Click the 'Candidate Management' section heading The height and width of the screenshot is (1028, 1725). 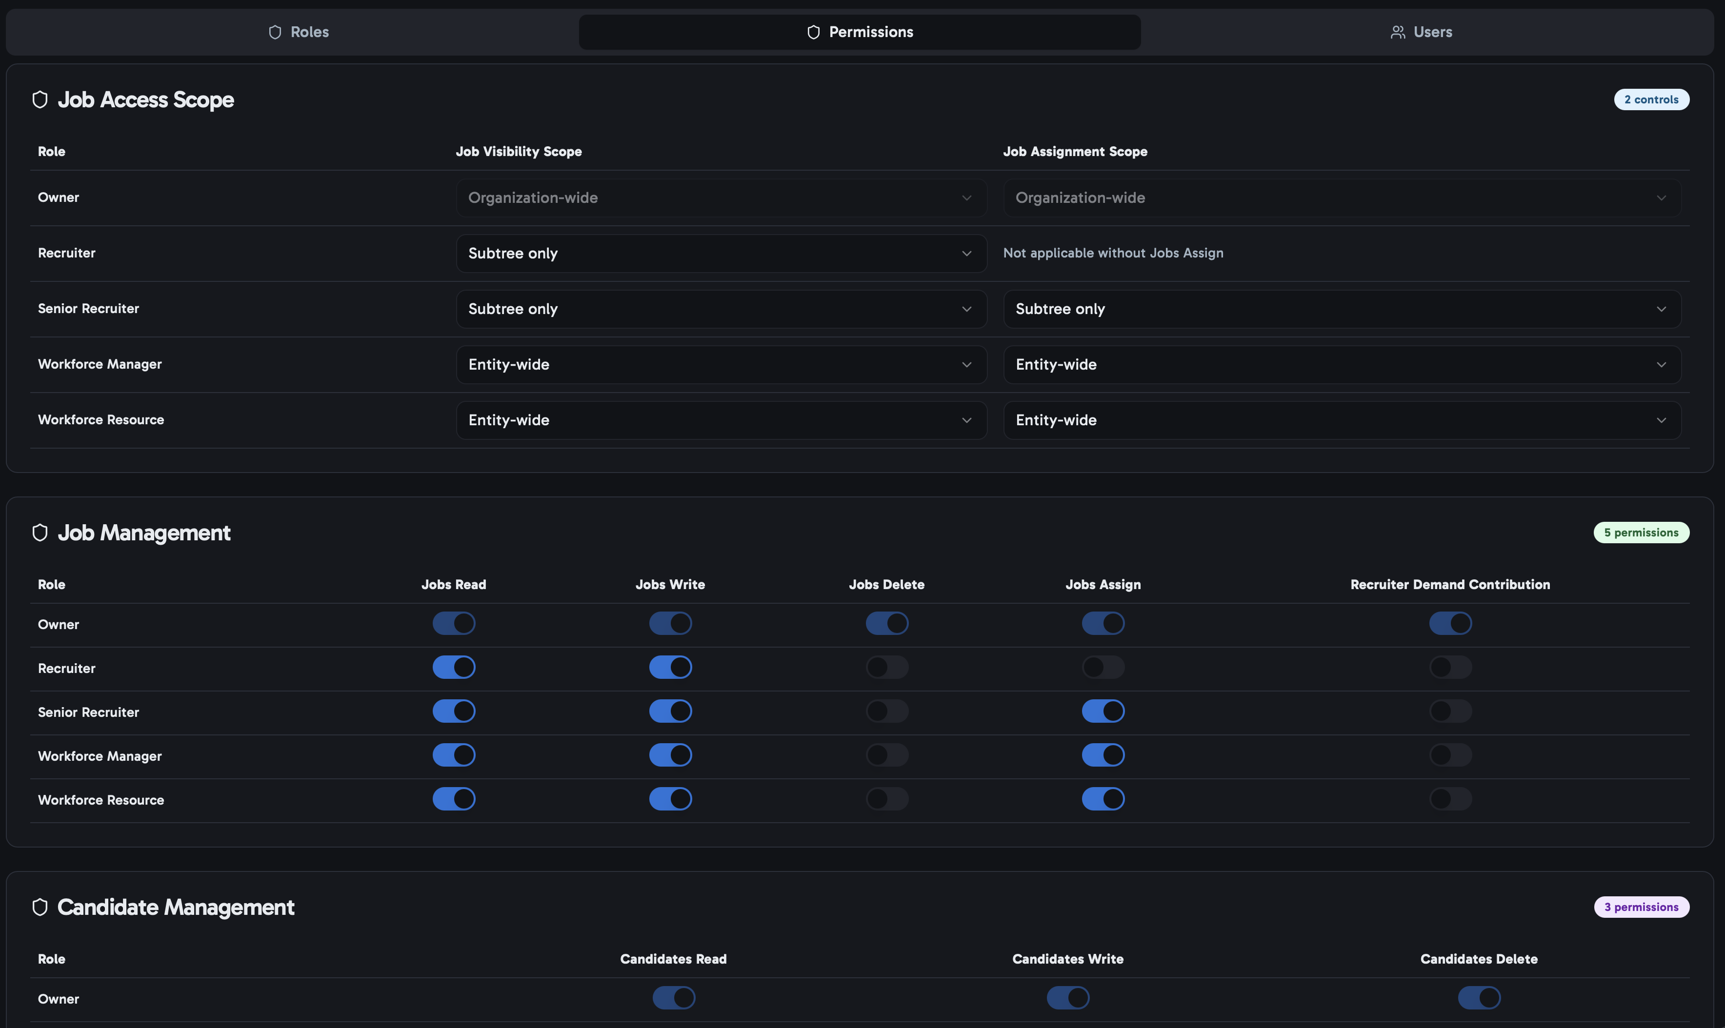[x=176, y=908]
